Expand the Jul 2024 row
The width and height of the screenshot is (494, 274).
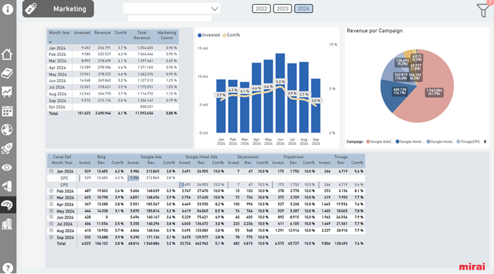point(51,224)
